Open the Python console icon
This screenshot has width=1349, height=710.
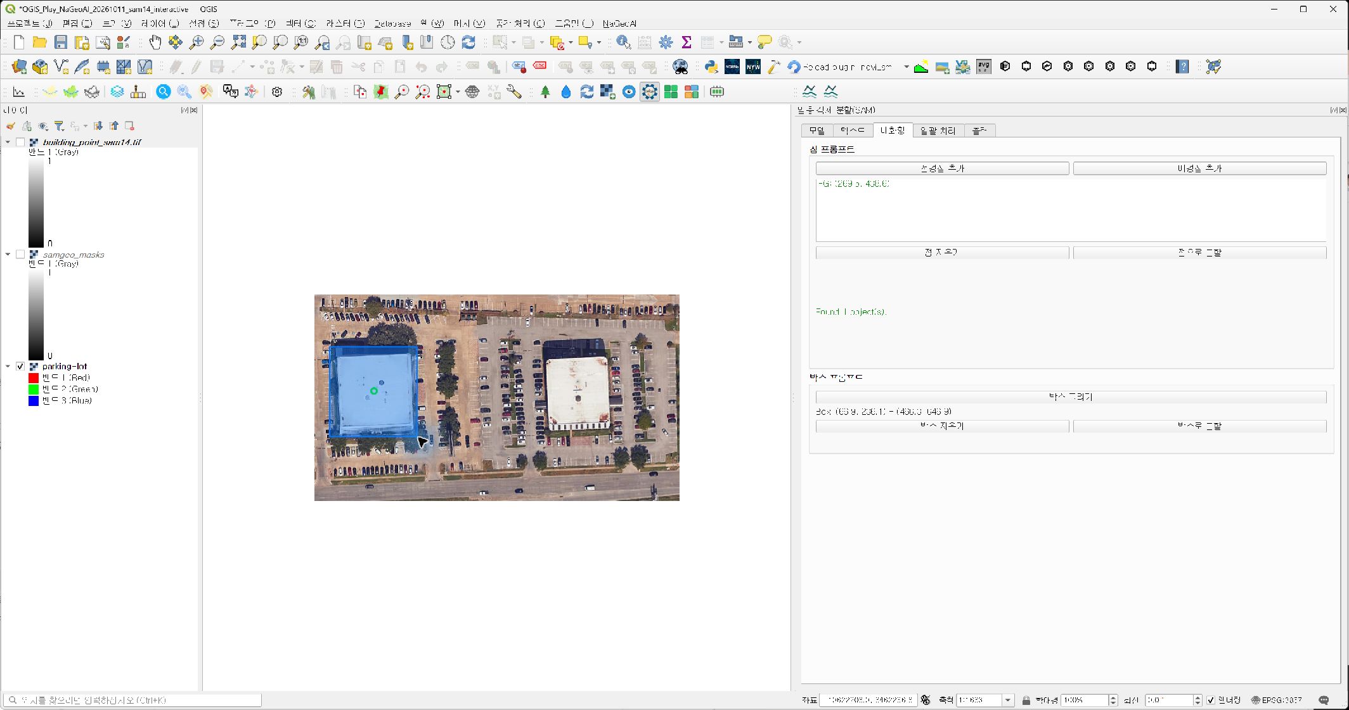[x=711, y=67]
